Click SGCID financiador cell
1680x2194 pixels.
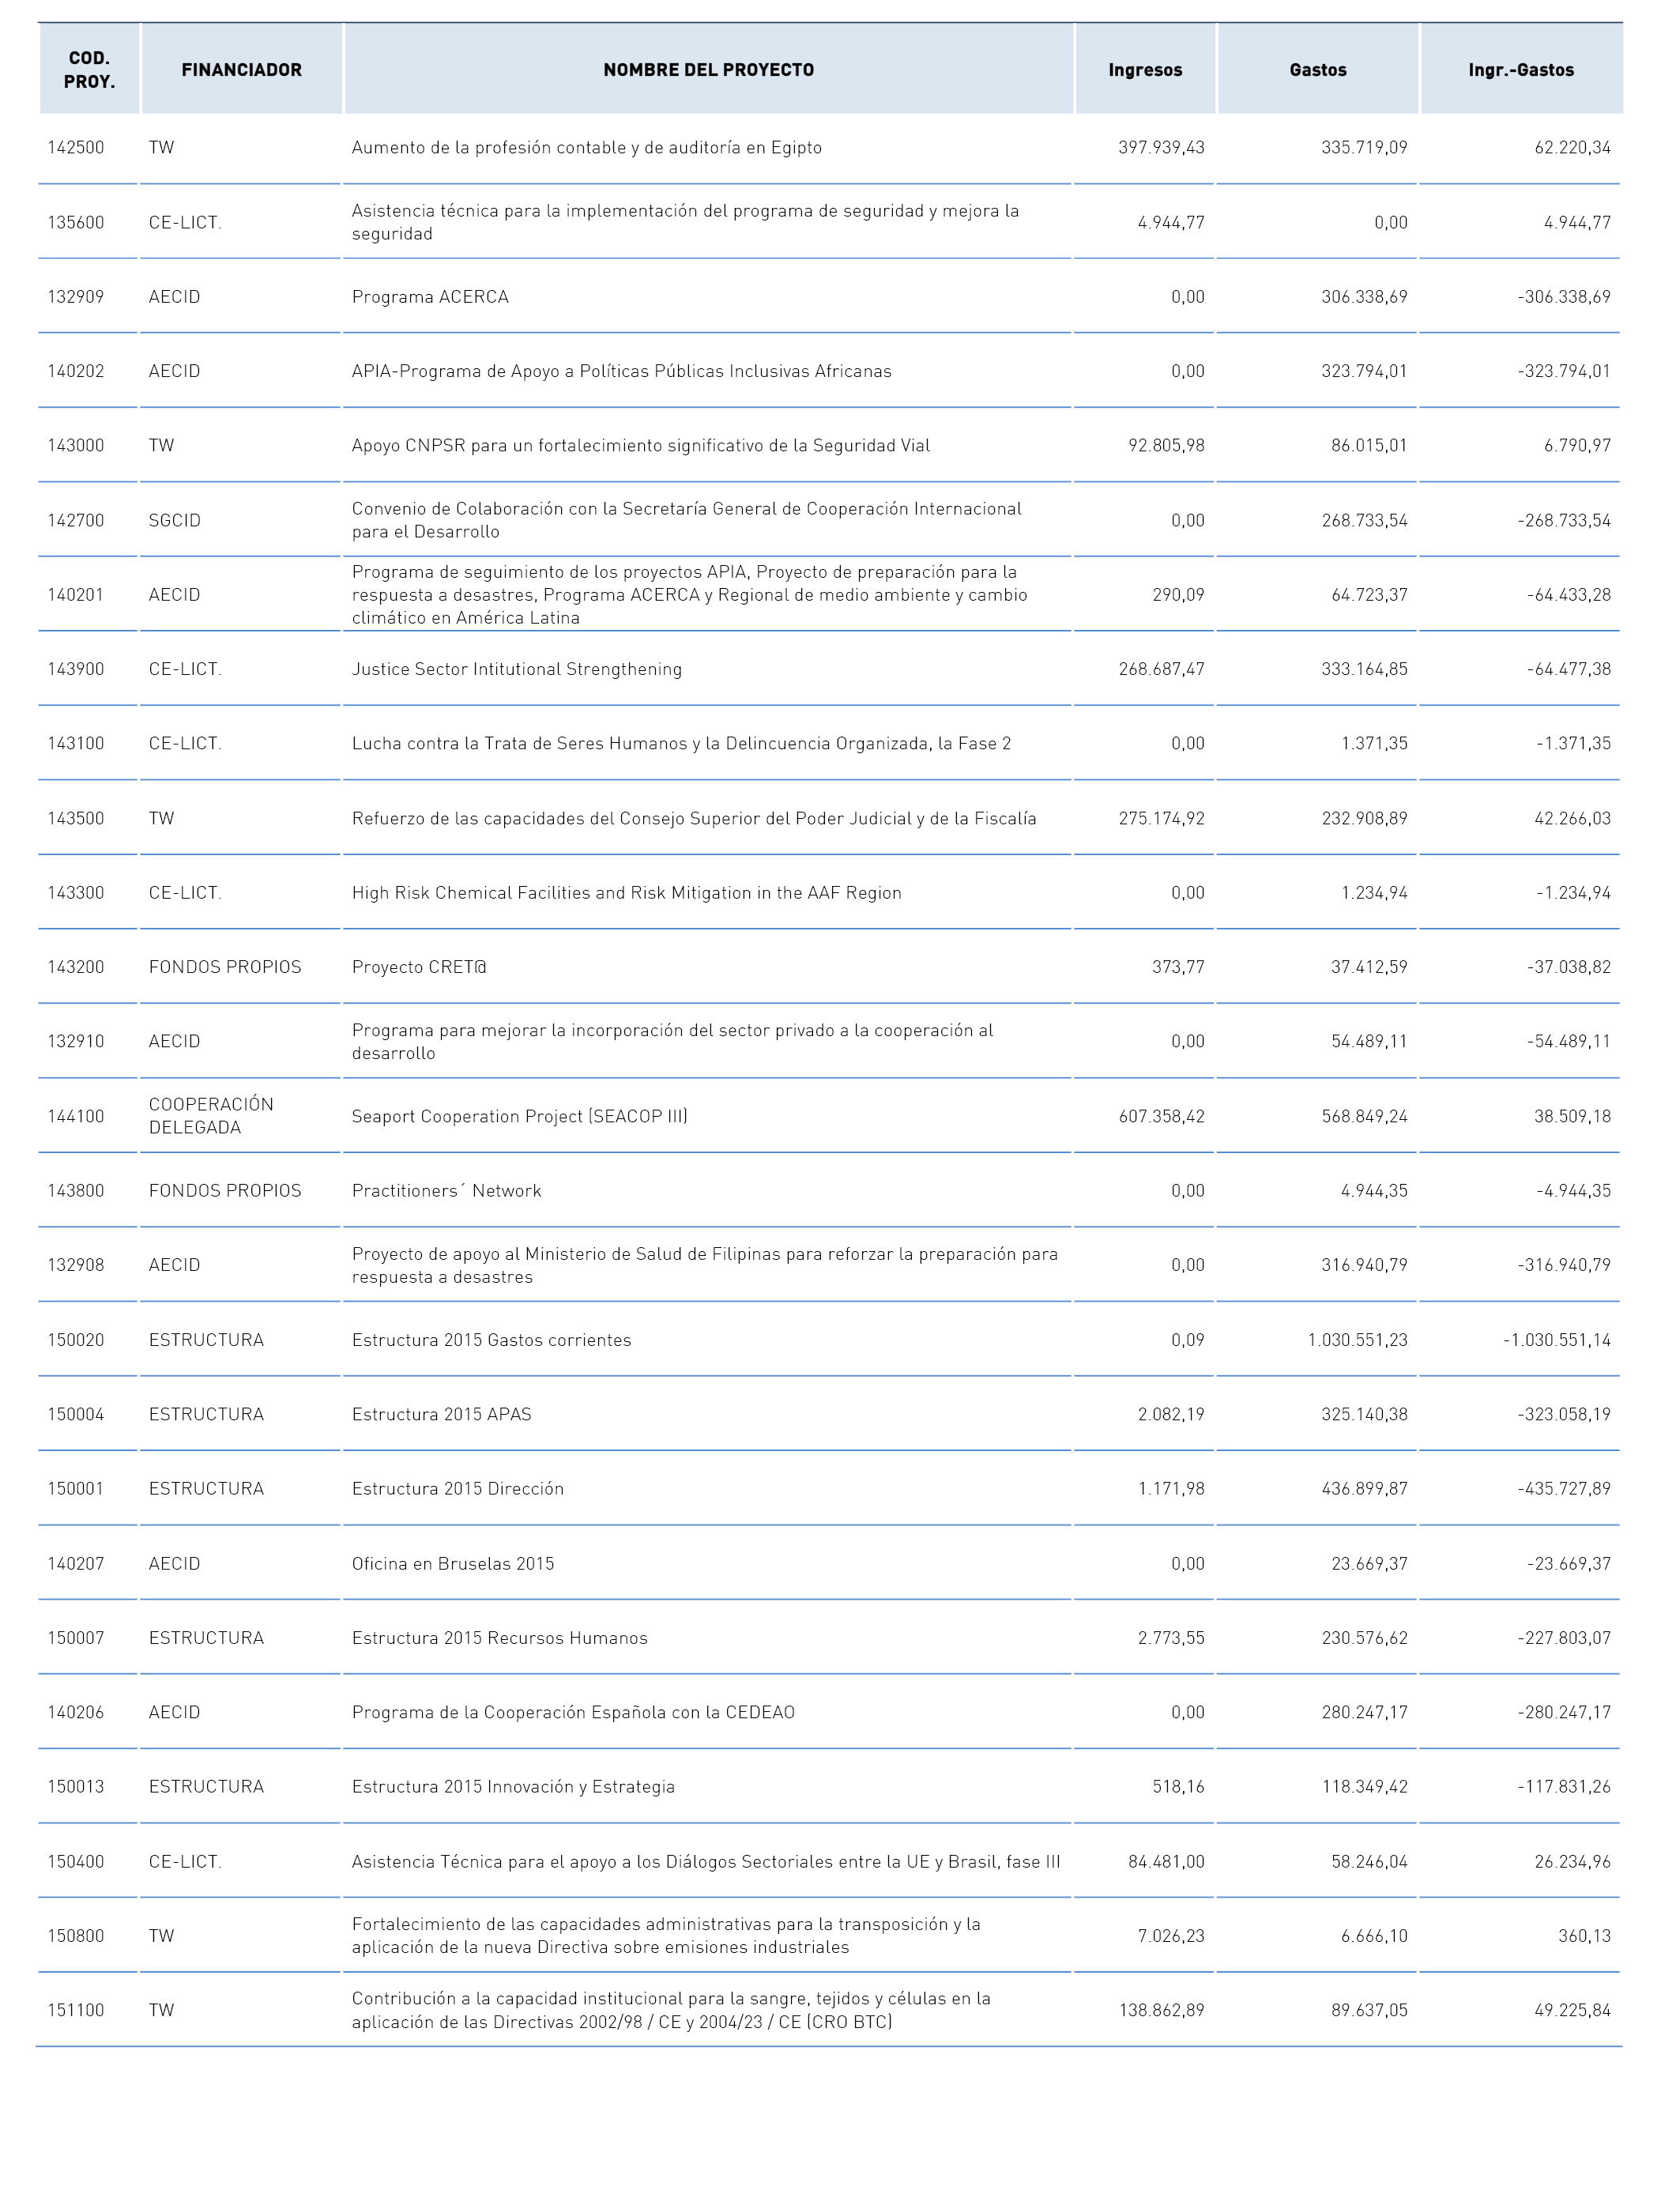(x=175, y=520)
